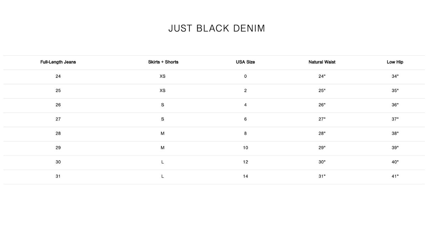Select USA size 10 cell
The image size is (433, 244).
pos(245,148)
